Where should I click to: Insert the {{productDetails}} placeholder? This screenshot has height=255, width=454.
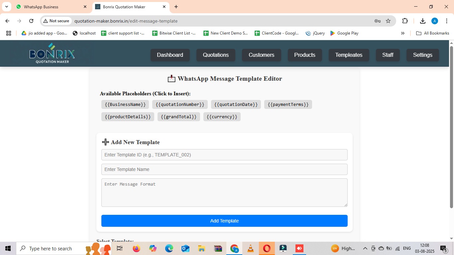tap(128, 117)
